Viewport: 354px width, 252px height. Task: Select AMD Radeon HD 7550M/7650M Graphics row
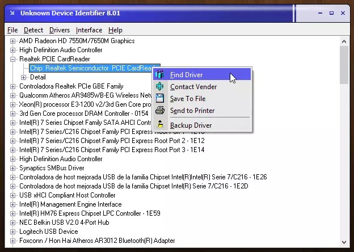click(x=77, y=41)
